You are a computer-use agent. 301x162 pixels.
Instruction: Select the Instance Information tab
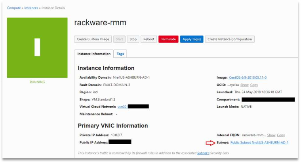point(94,54)
